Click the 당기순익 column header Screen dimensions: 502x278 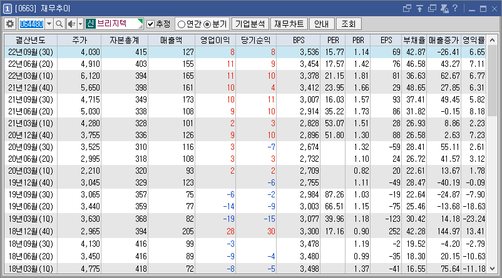coord(256,40)
